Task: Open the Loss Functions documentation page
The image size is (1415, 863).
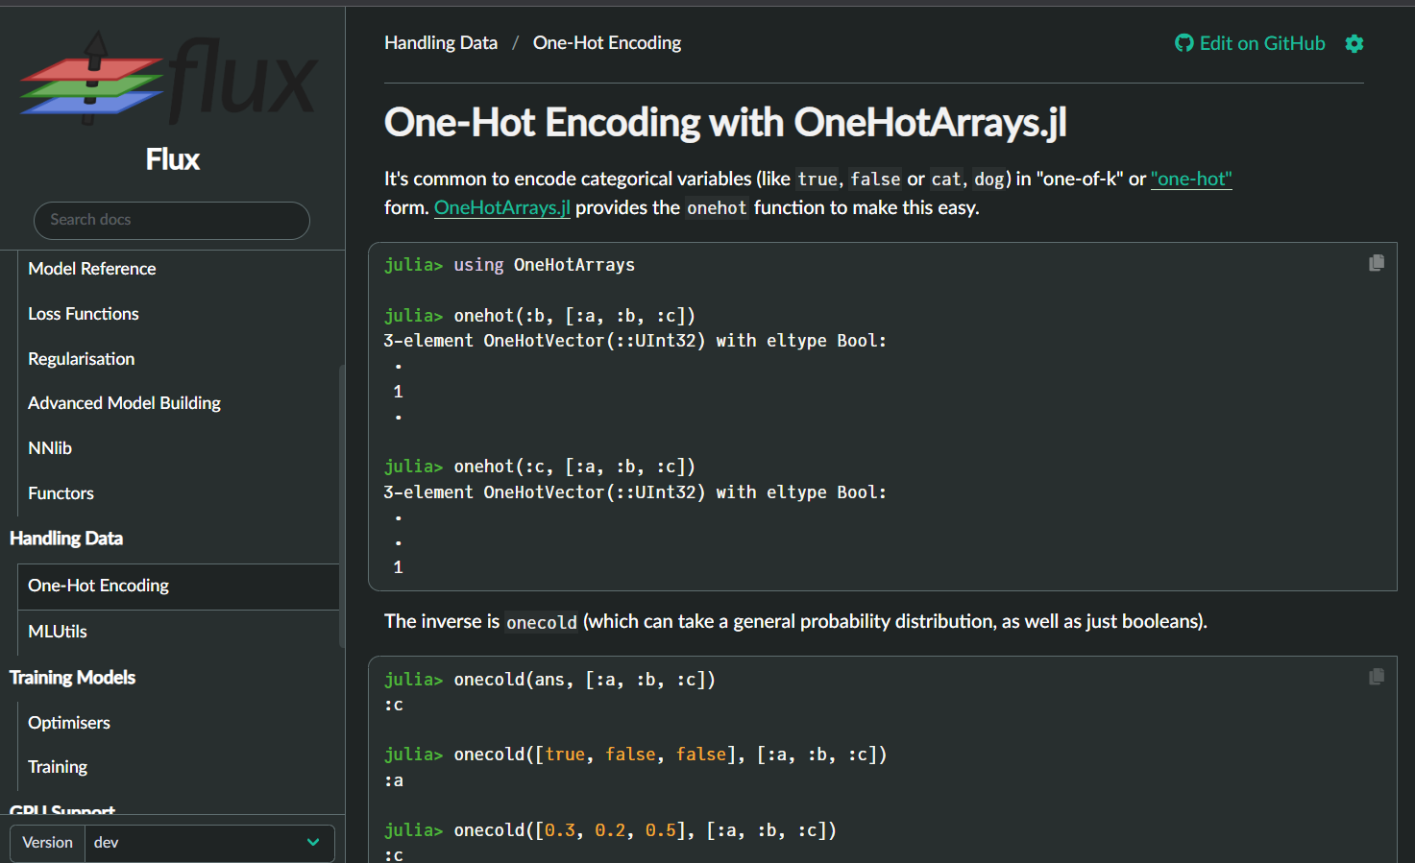Action: [x=83, y=314]
